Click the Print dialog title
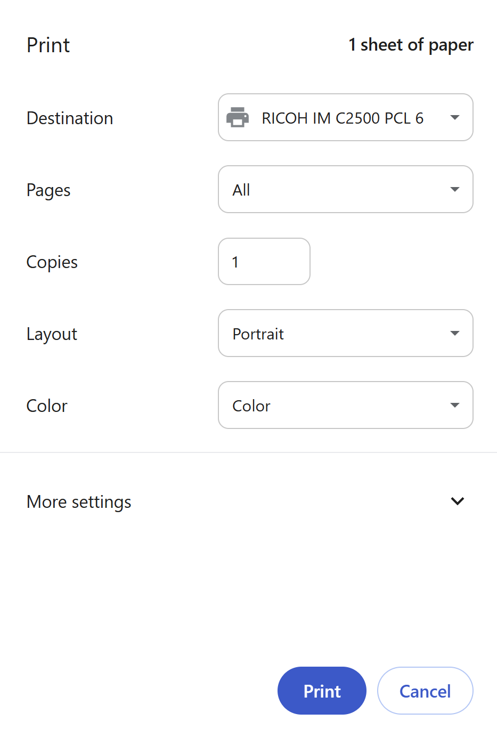The image size is (497, 737). [x=48, y=45]
